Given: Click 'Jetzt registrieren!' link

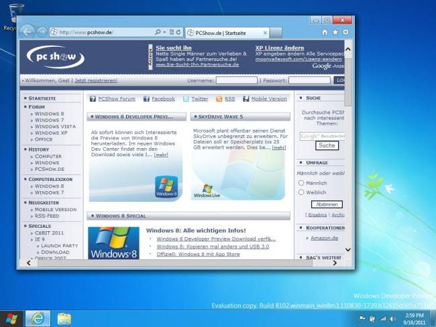Looking at the screenshot, I should pyautogui.click(x=96, y=80).
